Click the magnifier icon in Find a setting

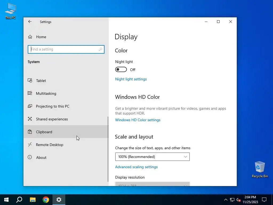101,49
